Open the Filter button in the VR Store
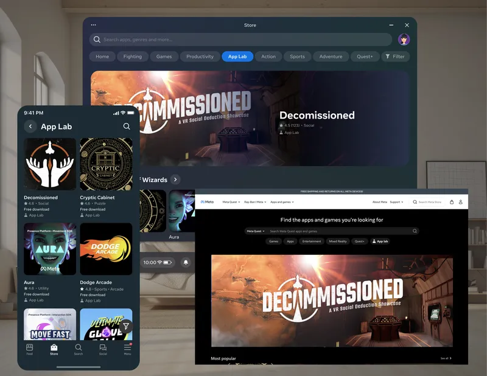487x376 pixels. point(396,56)
